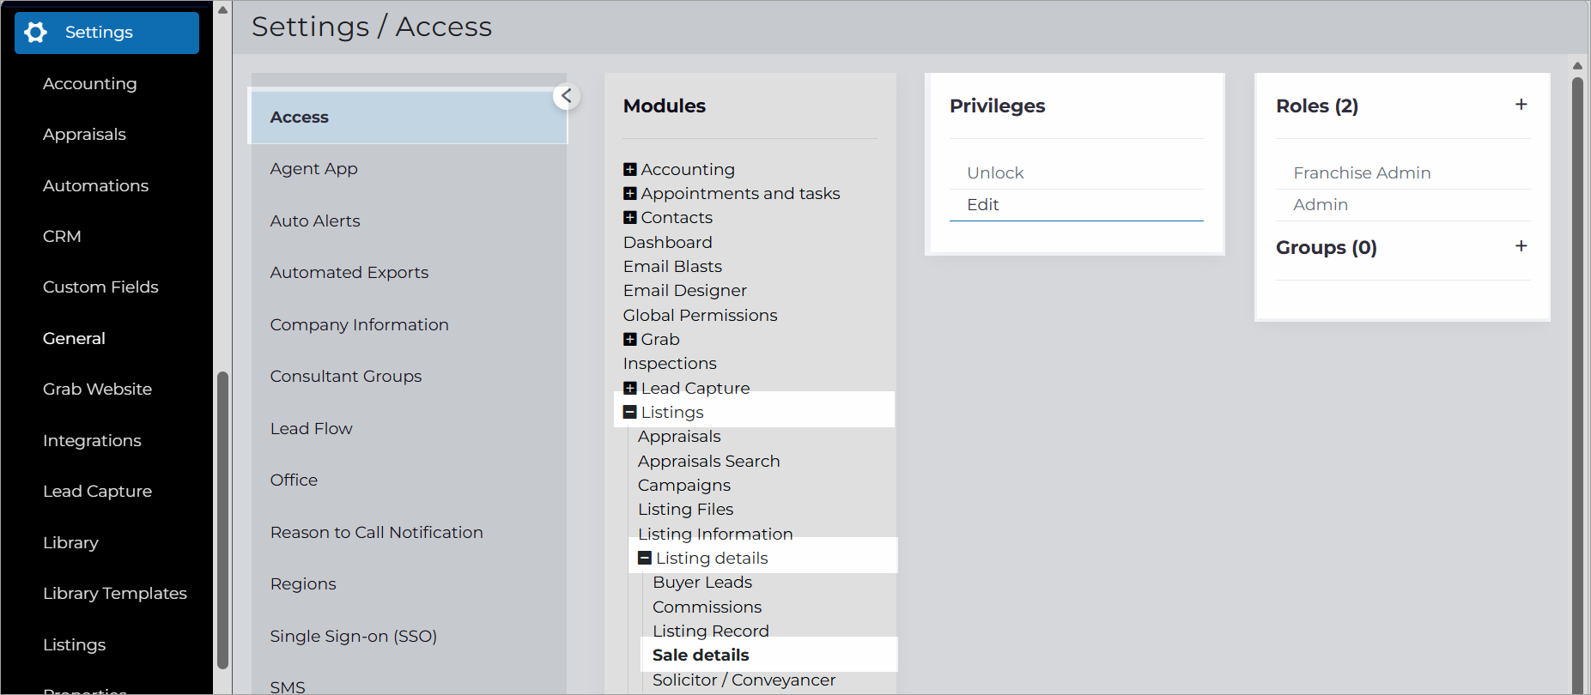Viewport: 1591px width, 695px height.
Task: Select the Access settings item
Action: click(x=408, y=117)
